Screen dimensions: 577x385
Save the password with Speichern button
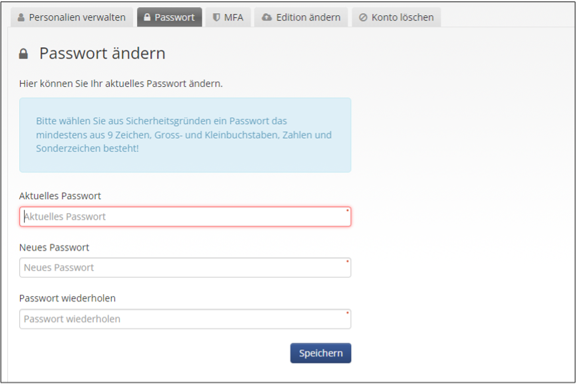click(x=320, y=353)
